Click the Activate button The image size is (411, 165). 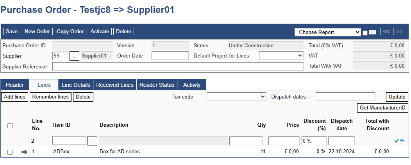click(x=100, y=32)
